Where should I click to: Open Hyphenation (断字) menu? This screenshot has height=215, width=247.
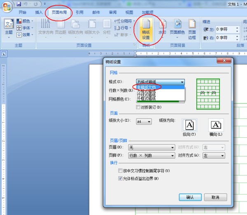[x=123, y=35]
